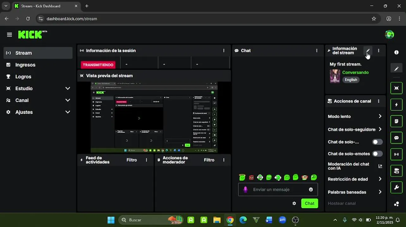Viewport: 406px width, 227px height.
Task: Open Feed de actividades three-dot menu
Action: pyautogui.click(x=146, y=160)
